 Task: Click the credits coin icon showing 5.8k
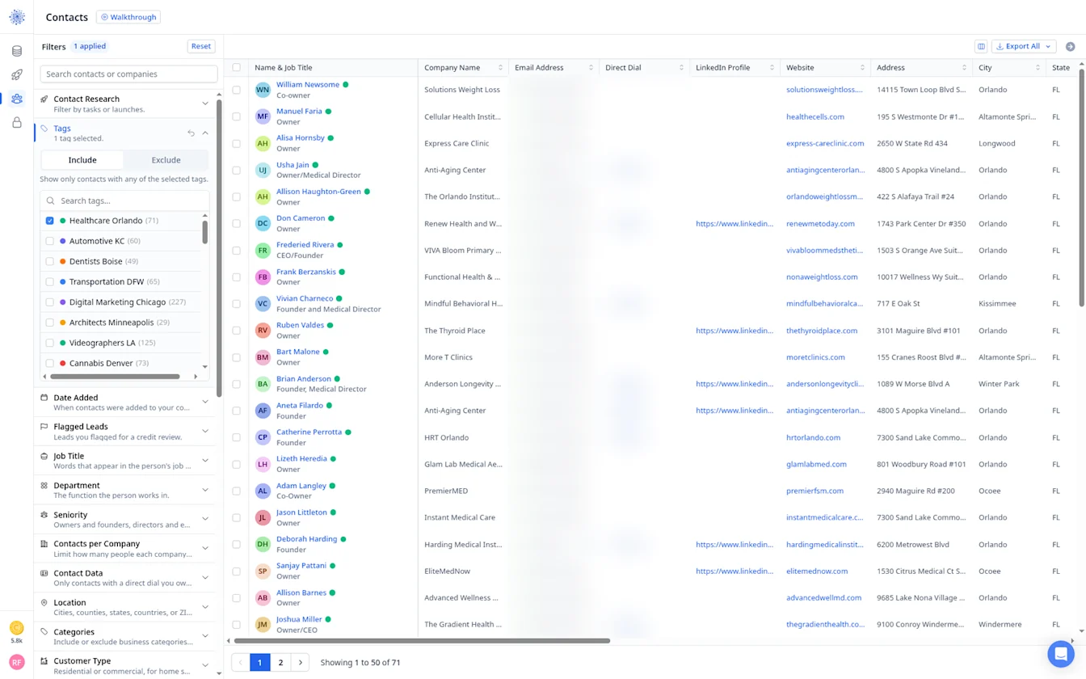pyautogui.click(x=16, y=628)
